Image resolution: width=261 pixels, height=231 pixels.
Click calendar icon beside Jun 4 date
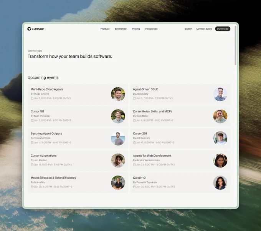[x=134, y=121]
